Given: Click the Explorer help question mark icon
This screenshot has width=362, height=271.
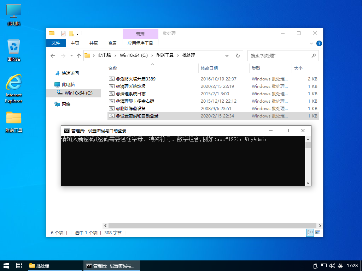Looking at the screenshot, I should pos(319,43).
